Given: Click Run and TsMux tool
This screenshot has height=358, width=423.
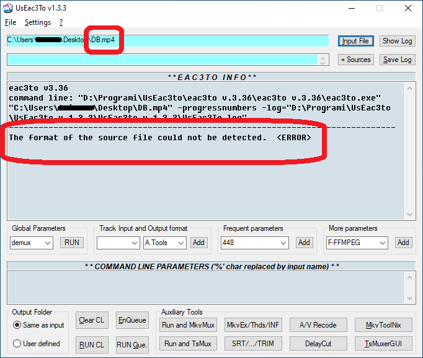Looking at the screenshot, I should pos(188,344).
